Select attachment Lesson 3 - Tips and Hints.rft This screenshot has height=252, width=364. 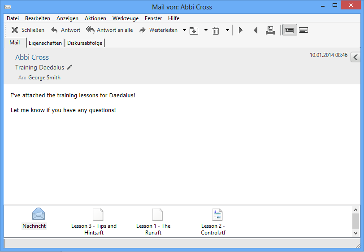pos(94,222)
